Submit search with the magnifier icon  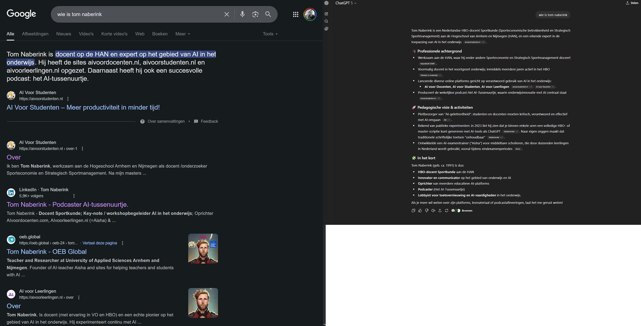click(268, 14)
